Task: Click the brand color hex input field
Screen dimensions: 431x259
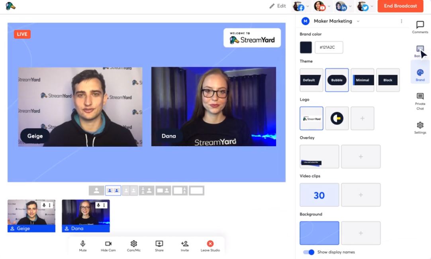Action: [329, 47]
